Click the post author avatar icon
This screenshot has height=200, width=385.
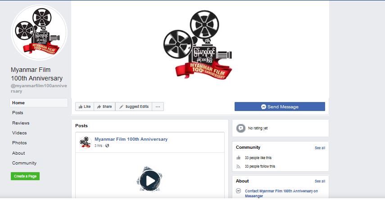pyautogui.click(x=86, y=142)
